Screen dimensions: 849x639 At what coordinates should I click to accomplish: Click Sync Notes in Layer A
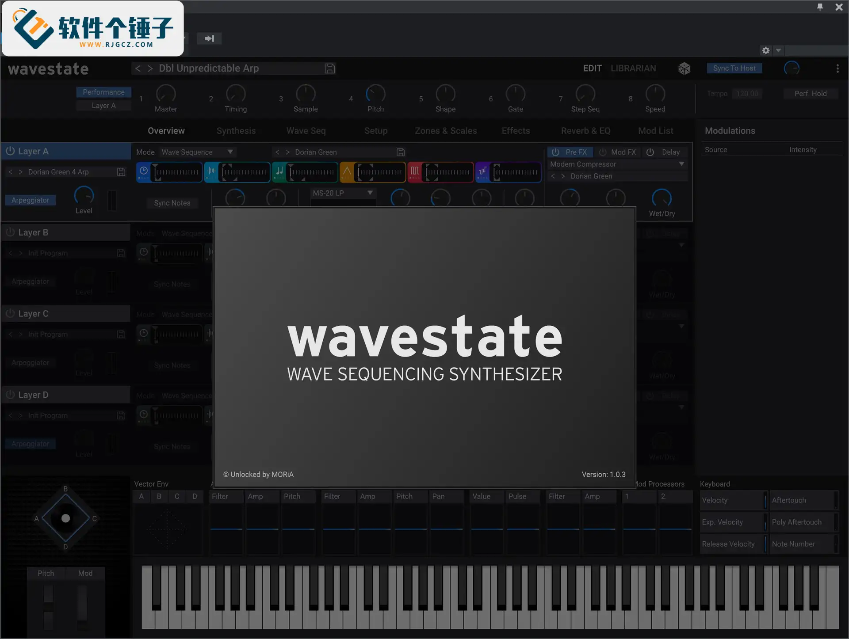[172, 203]
